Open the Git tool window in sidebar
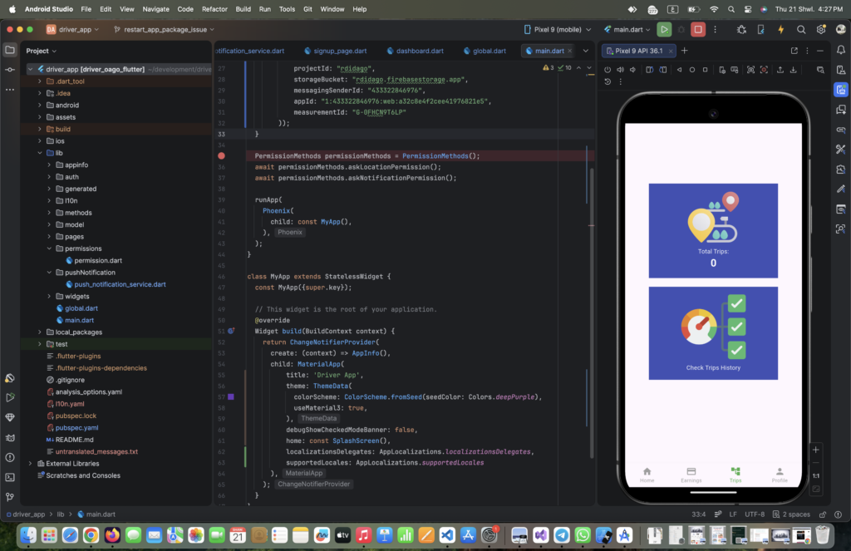This screenshot has height=551, width=851. 10,497
